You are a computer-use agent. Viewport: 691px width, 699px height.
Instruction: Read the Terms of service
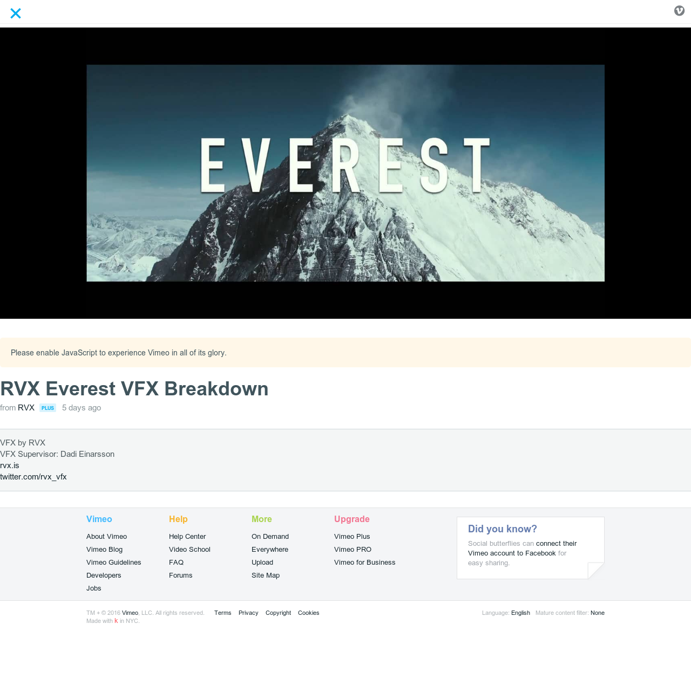[x=222, y=613]
